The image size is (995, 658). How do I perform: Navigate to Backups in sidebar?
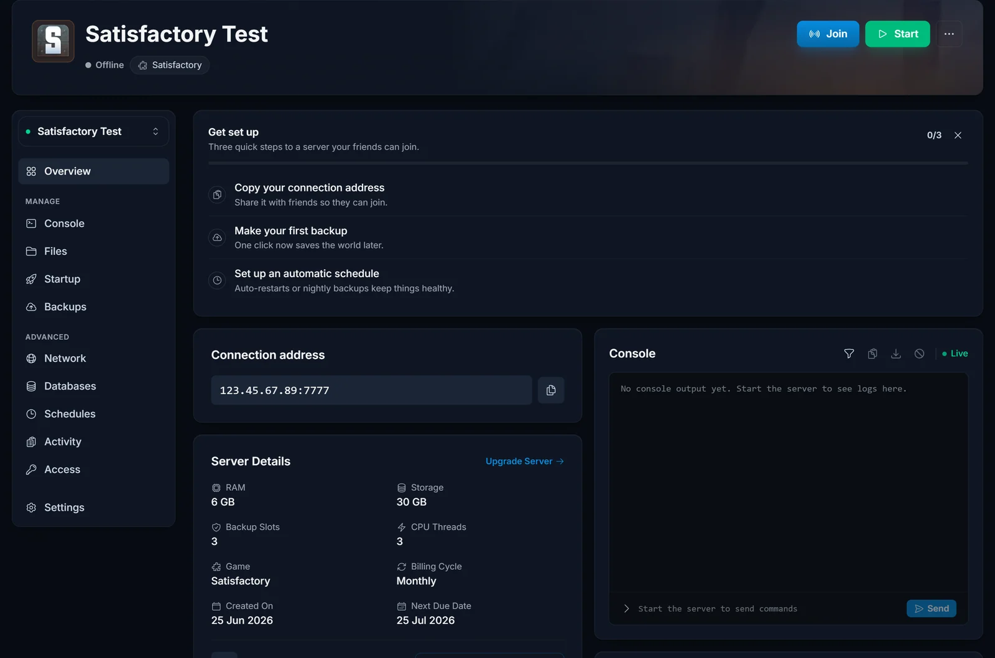93,307
